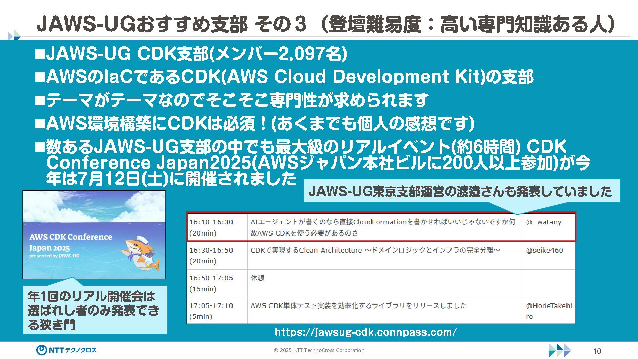The image size is (638, 359).
Task: Click the bullet 'JAWS-UG CDK支部(メンバー2,097名)'
Action: [191, 54]
